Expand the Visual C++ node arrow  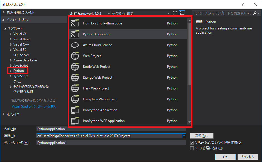(11, 44)
